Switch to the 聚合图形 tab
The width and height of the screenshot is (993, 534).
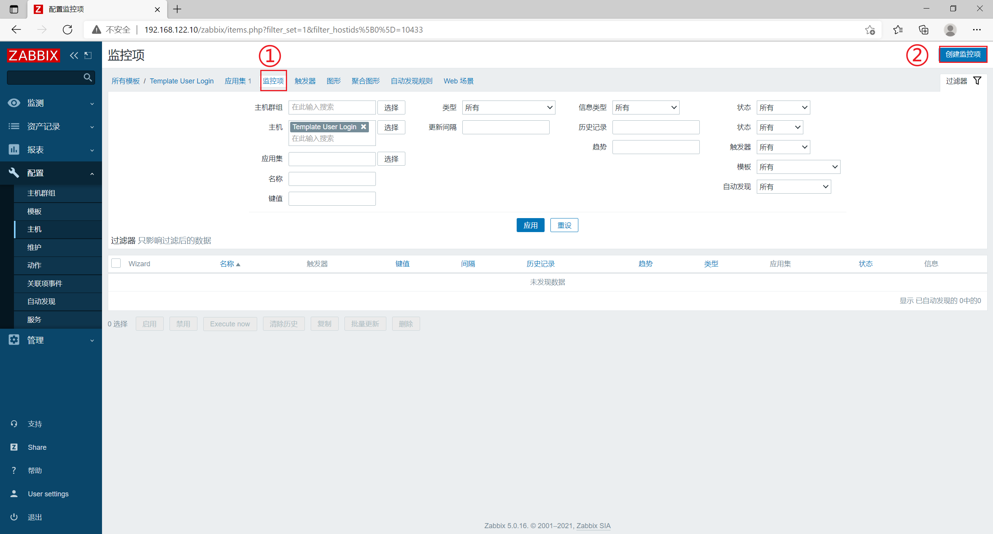tap(365, 81)
